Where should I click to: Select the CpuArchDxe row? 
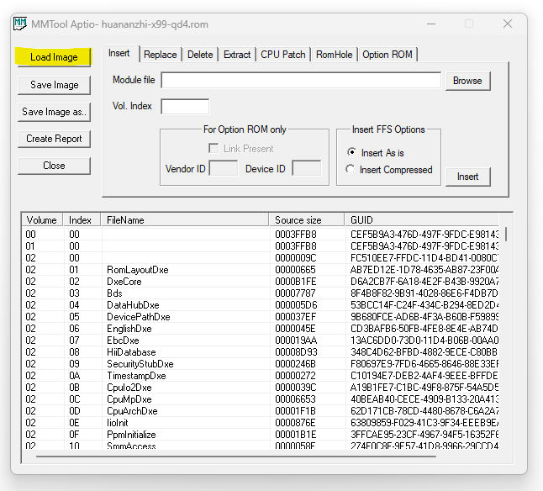[x=261, y=411]
